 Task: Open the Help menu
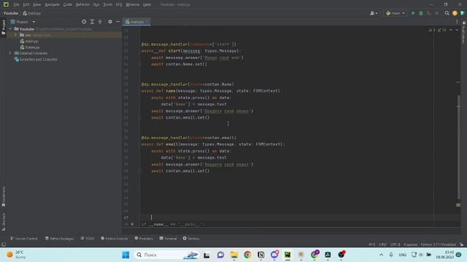coord(147,4)
